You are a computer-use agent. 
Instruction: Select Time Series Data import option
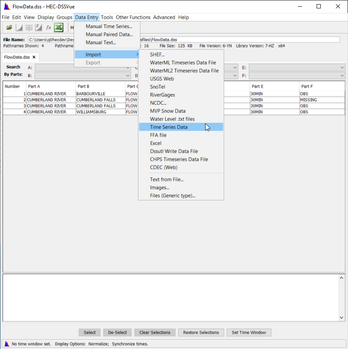(x=169, y=127)
